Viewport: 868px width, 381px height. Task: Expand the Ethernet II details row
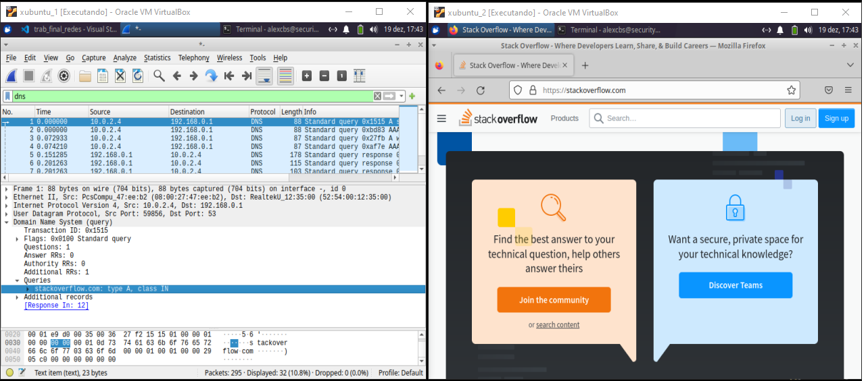coord(7,198)
